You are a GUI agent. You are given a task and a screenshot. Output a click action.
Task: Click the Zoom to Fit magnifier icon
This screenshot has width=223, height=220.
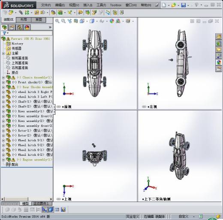[57, 21]
